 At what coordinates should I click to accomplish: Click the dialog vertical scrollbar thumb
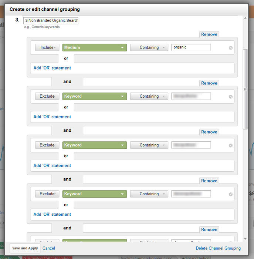click(x=245, y=89)
